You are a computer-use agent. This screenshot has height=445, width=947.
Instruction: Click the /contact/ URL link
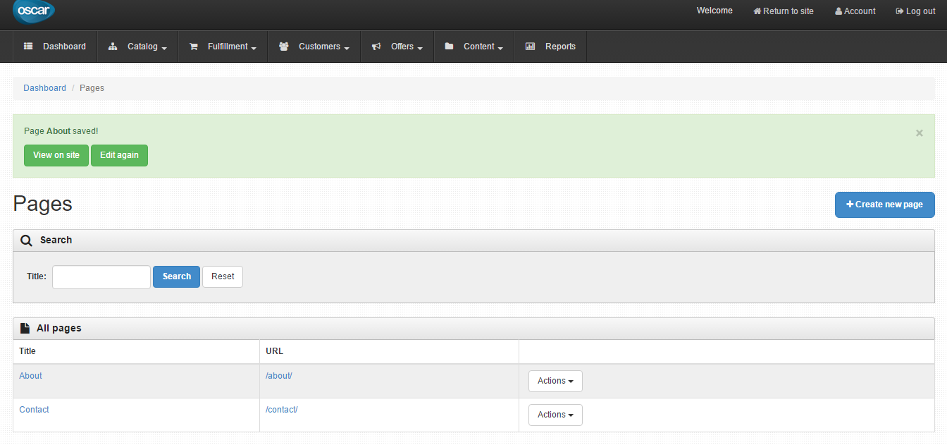[282, 410]
